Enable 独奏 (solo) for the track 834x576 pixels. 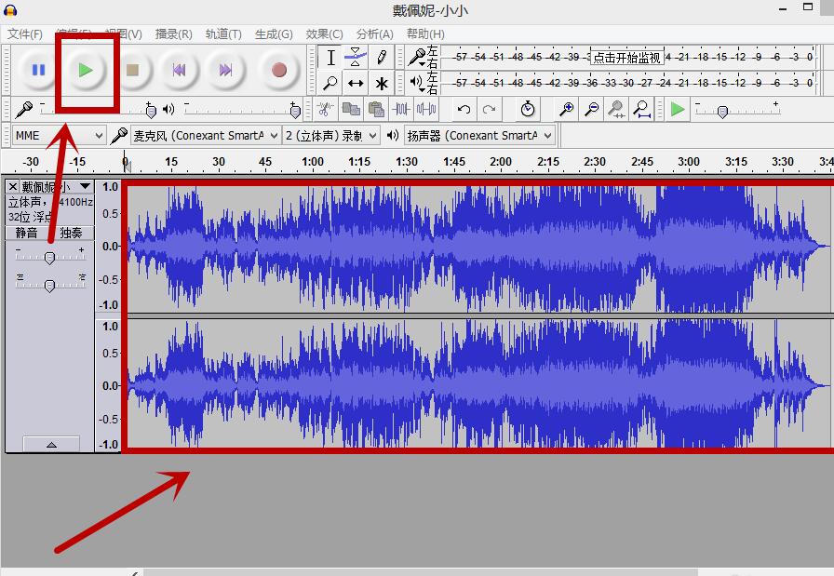click(70, 232)
